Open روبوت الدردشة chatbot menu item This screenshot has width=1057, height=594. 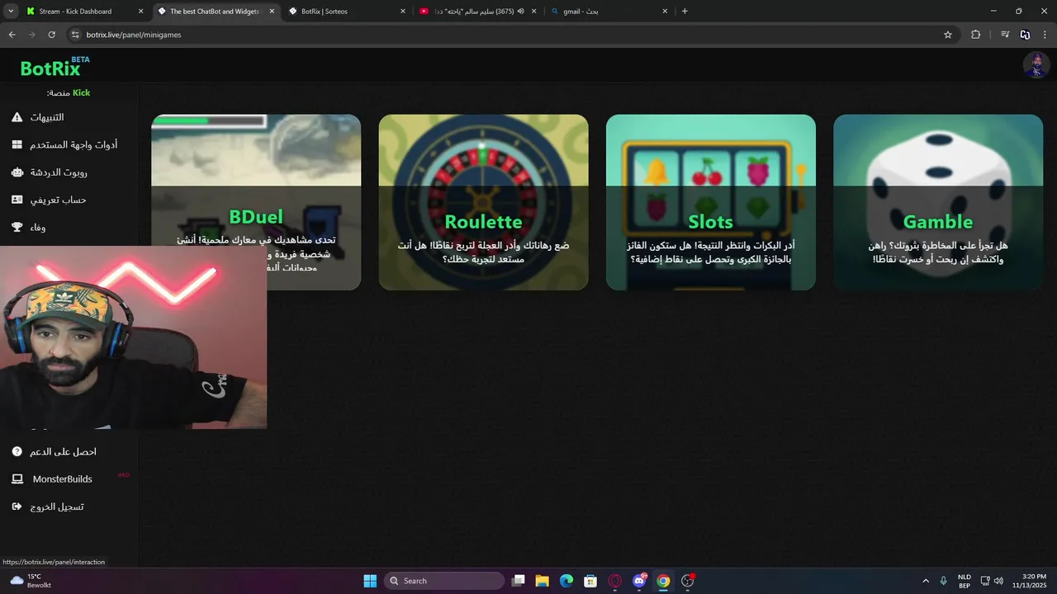pyautogui.click(x=59, y=172)
